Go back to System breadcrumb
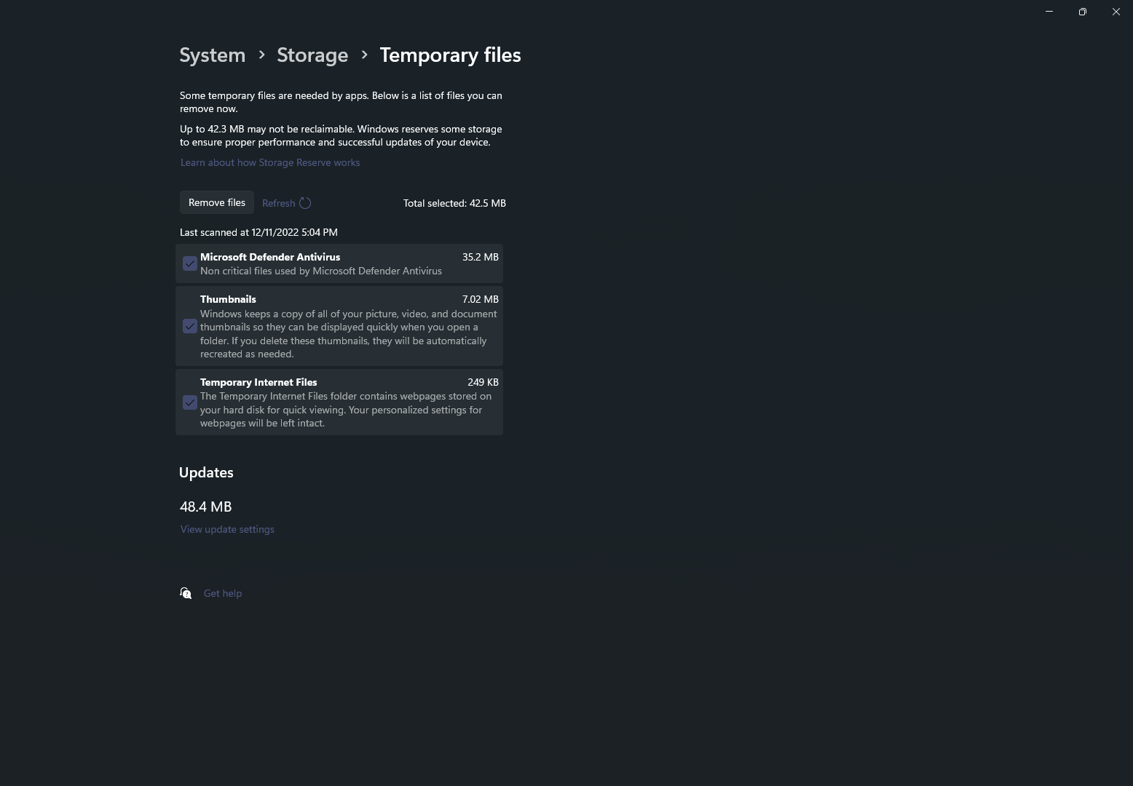Viewport: 1133px width, 786px height. tap(213, 55)
